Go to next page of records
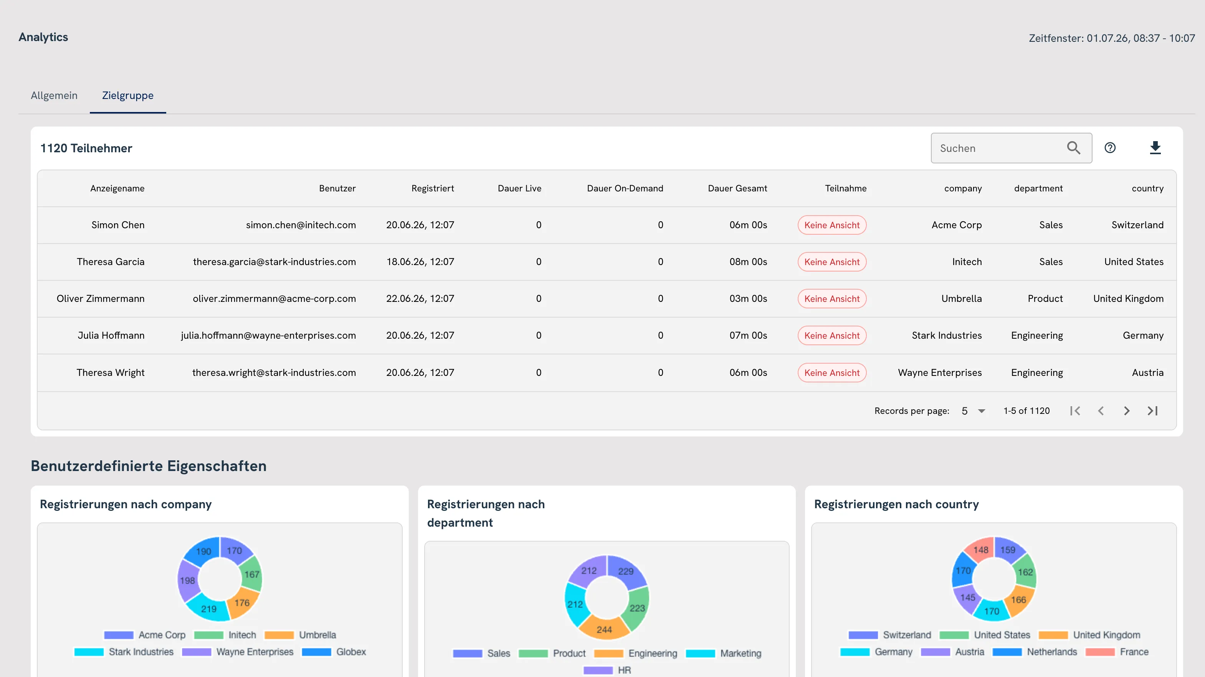This screenshot has width=1205, height=677. [x=1126, y=410]
